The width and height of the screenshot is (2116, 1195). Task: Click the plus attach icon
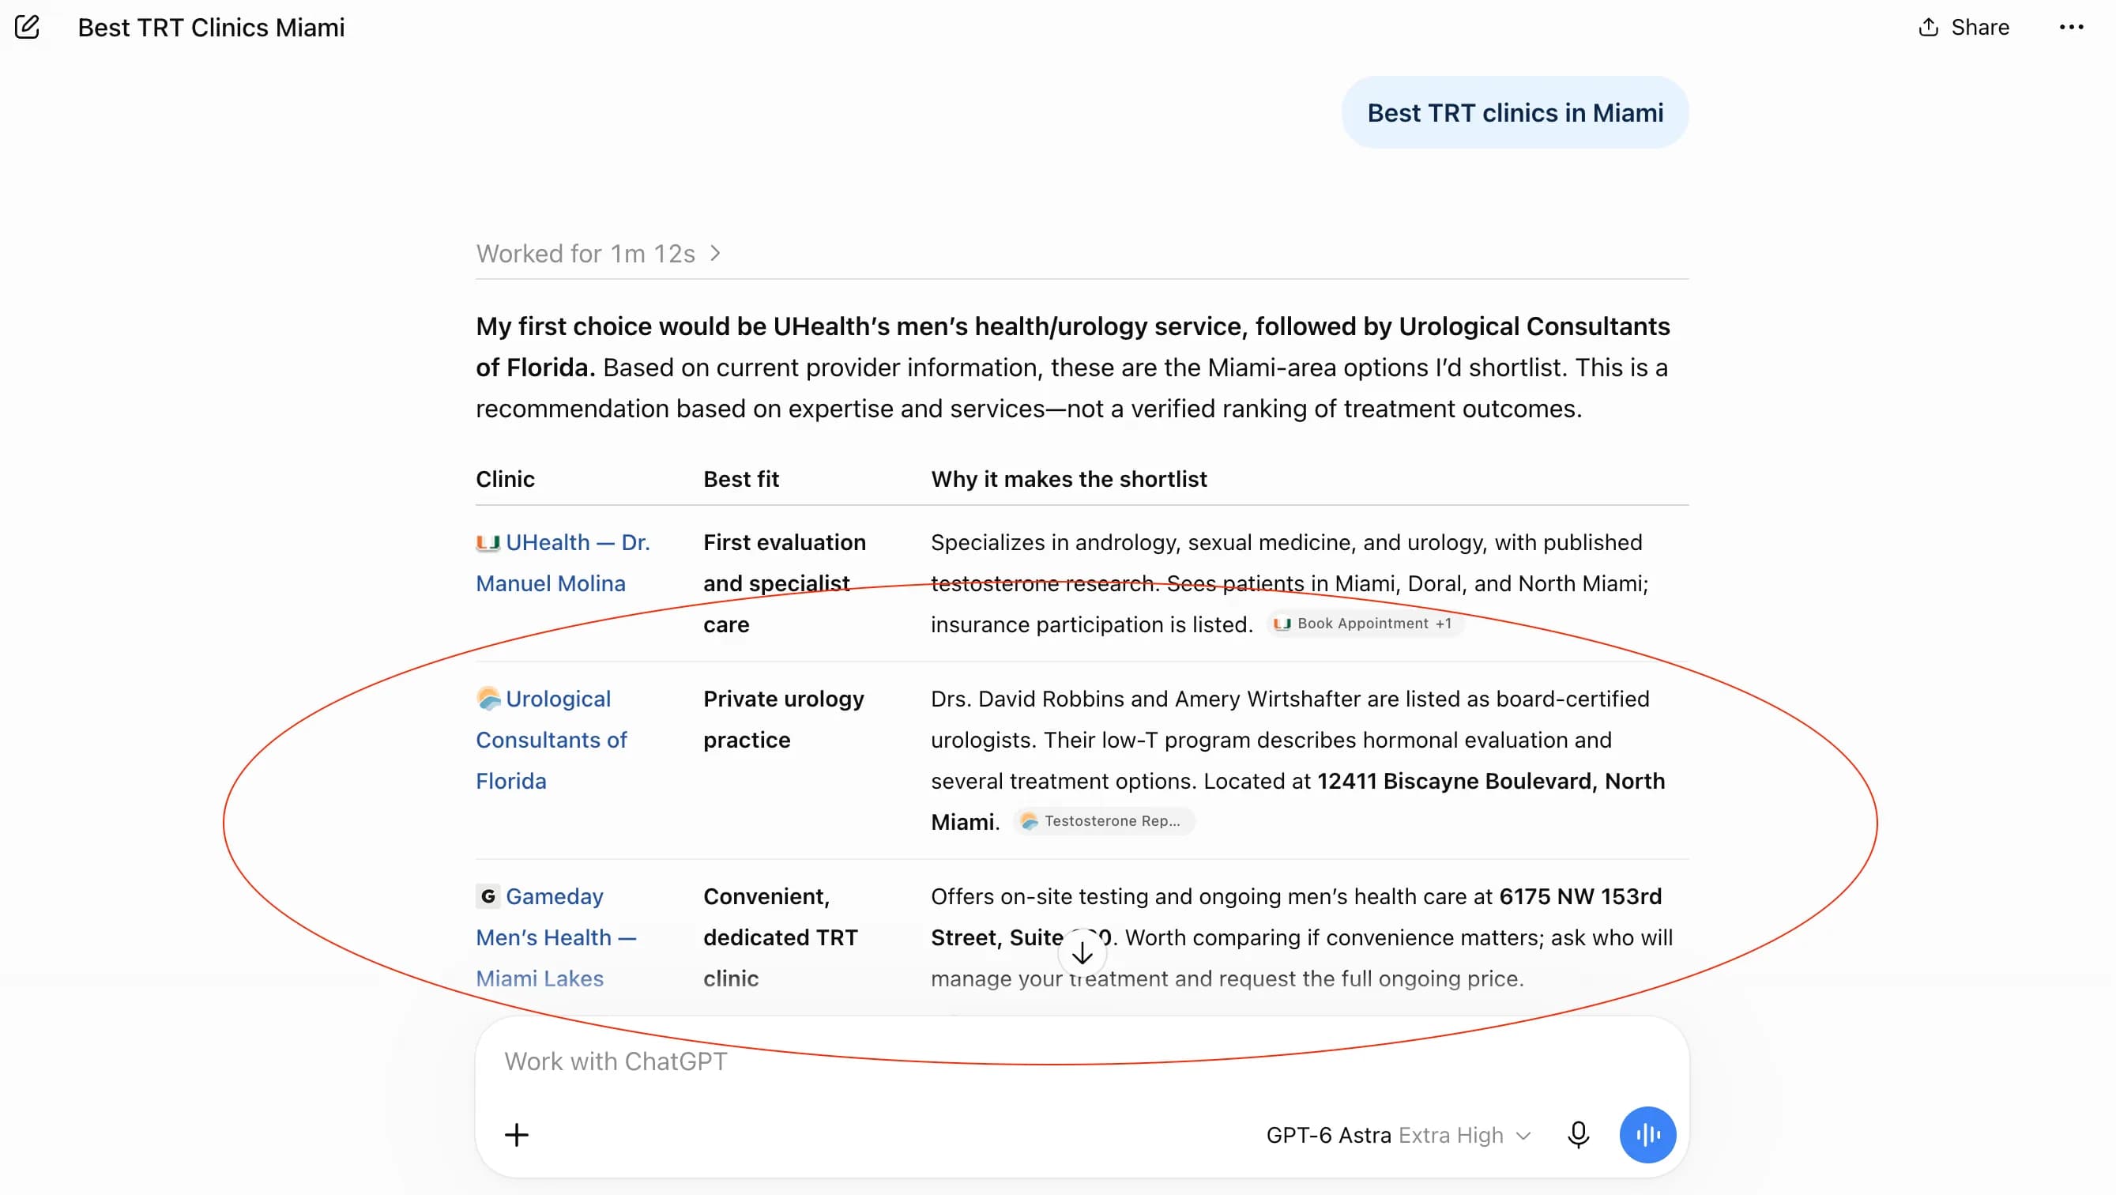tap(517, 1135)
